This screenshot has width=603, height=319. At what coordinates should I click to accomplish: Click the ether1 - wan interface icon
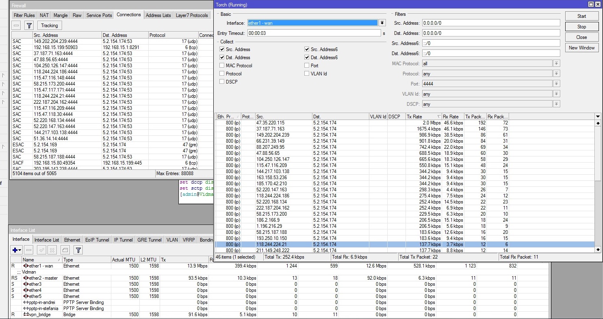(x=26, y=266)
